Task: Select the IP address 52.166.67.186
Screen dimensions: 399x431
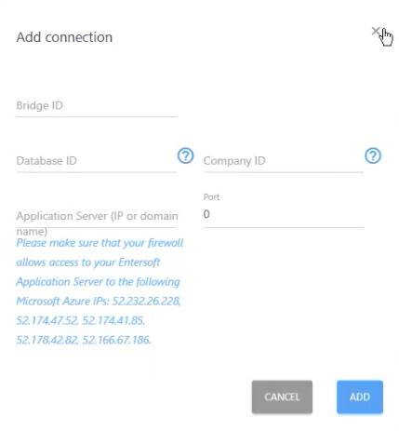Action: 116,341
